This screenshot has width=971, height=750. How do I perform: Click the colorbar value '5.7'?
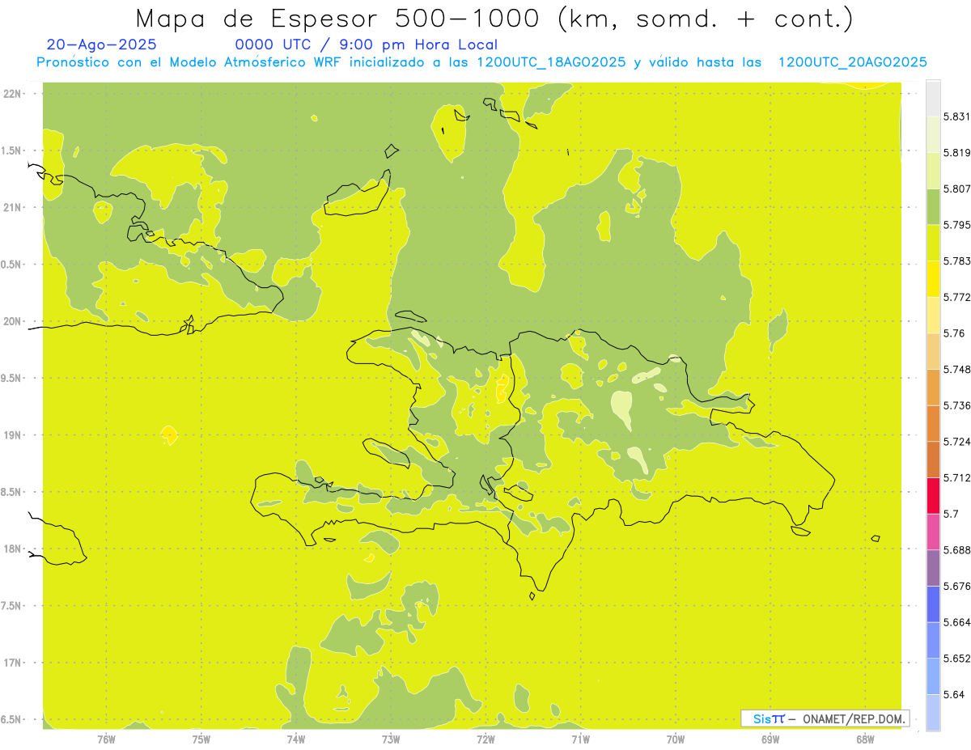point(951,514)
